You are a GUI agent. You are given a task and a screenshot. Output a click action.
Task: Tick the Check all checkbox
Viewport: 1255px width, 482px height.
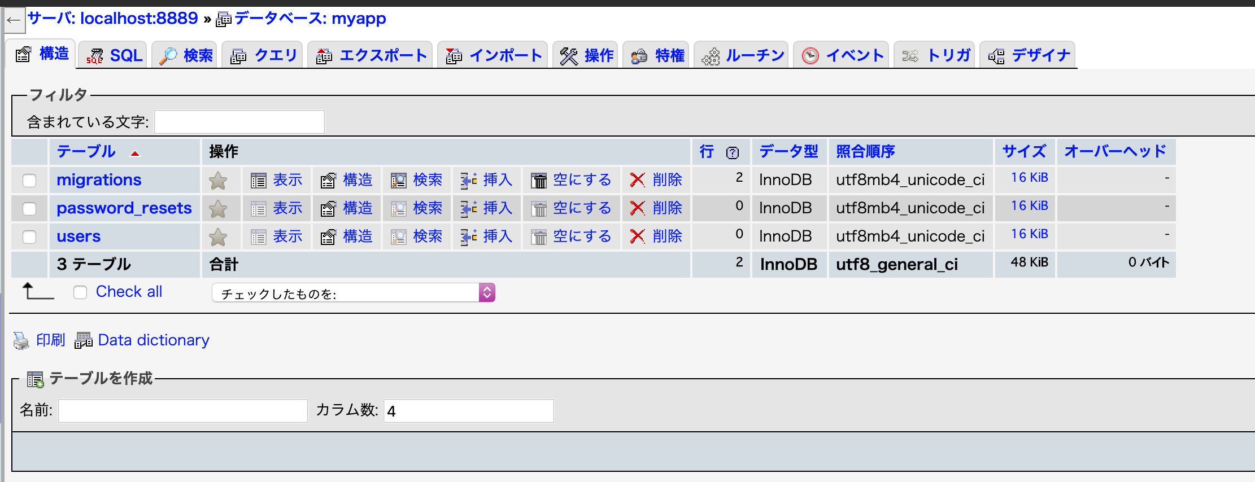tap(80, 292)
